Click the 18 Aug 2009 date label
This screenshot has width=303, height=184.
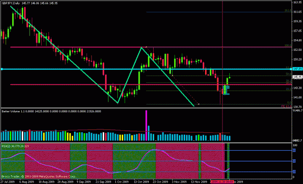pos(47,182)
